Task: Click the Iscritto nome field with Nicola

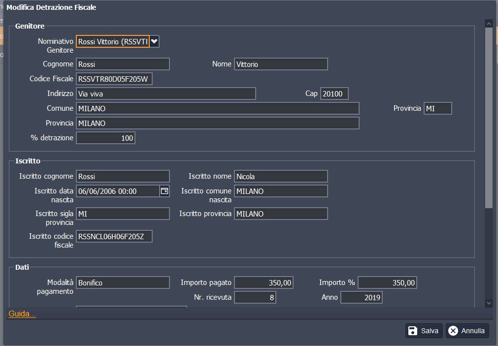Action: (281, 176)
